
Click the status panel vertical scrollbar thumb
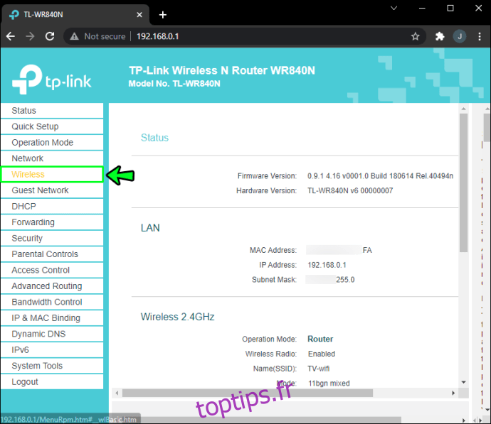464,183
